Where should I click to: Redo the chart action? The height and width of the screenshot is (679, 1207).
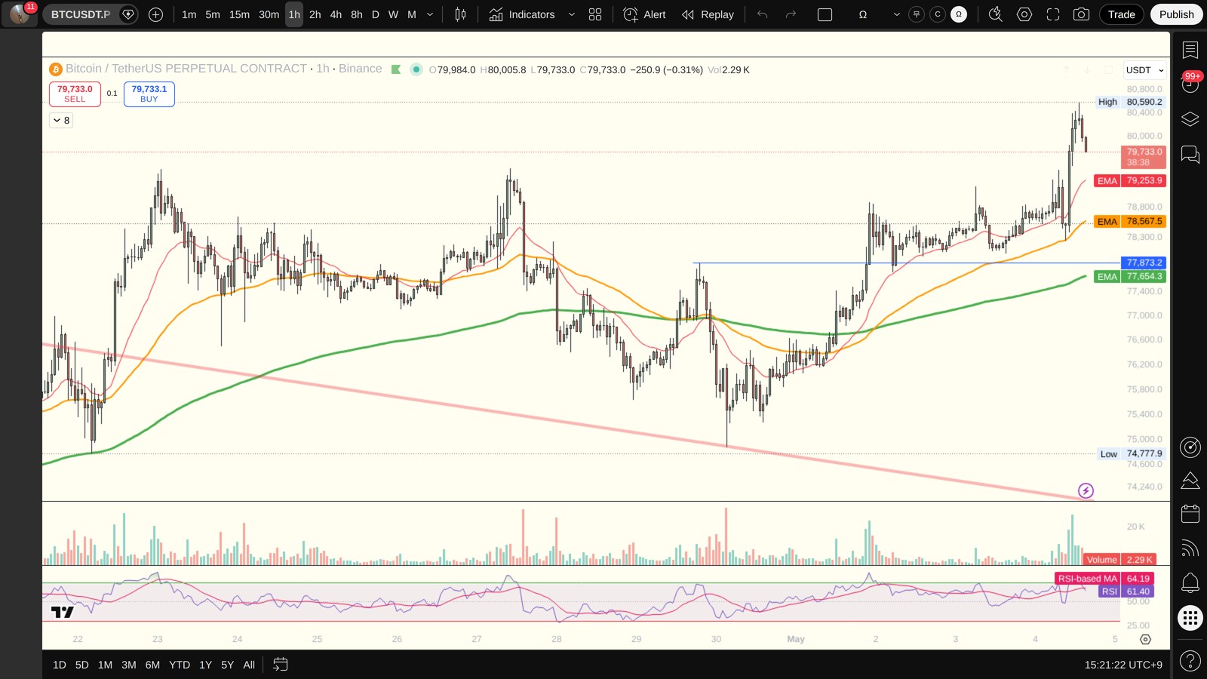791,14
